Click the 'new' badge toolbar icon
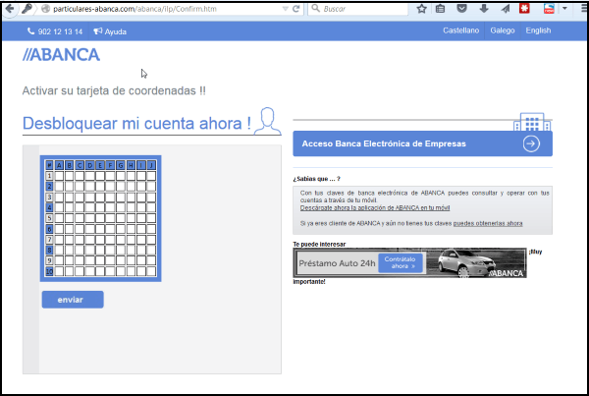This screenshot has height=396, width=589. [549, 8]
